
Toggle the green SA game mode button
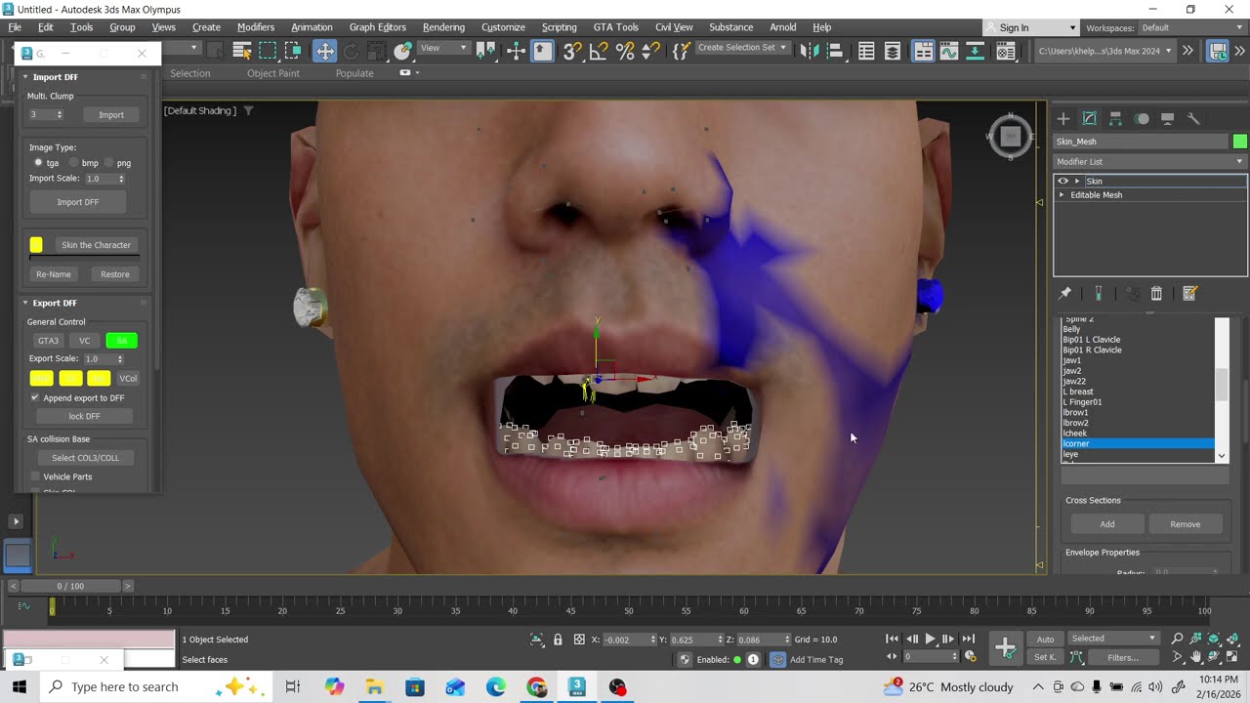click(121, 341)
